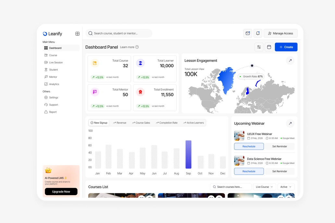The width and height of the screenshot is (335, 223).
Task: Expand the Upcoming Webinar arrow icon
Action: [290, 123]
